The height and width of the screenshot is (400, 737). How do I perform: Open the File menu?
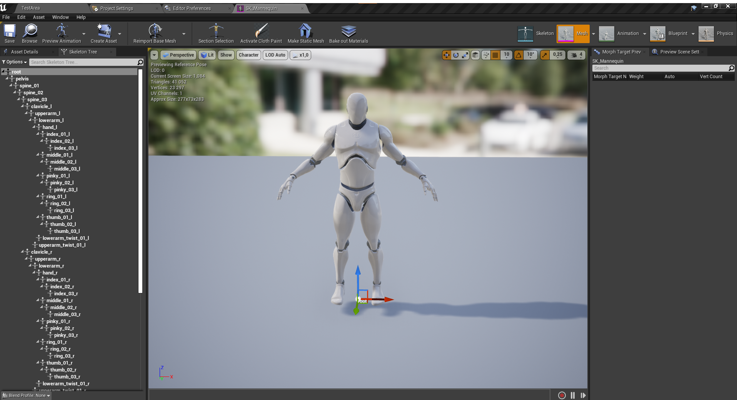click(6, 17)
